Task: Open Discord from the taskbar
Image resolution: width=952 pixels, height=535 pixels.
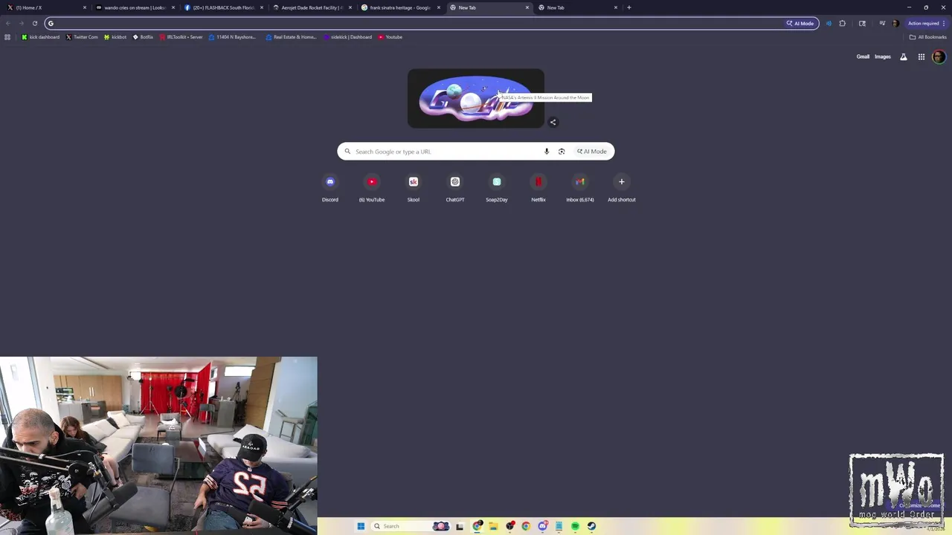Action: pos(543,526)
